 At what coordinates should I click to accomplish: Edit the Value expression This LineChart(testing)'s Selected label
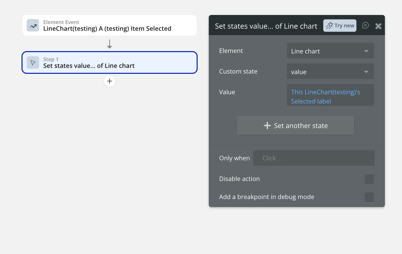tap(331, 95)
